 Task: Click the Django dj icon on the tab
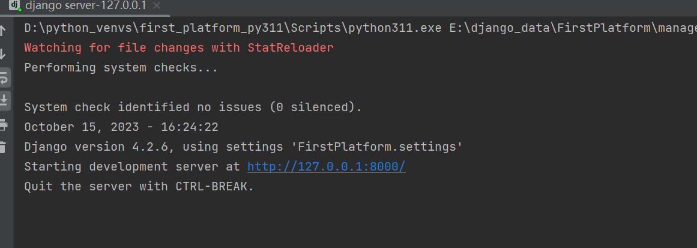click(x=14, y=5)
